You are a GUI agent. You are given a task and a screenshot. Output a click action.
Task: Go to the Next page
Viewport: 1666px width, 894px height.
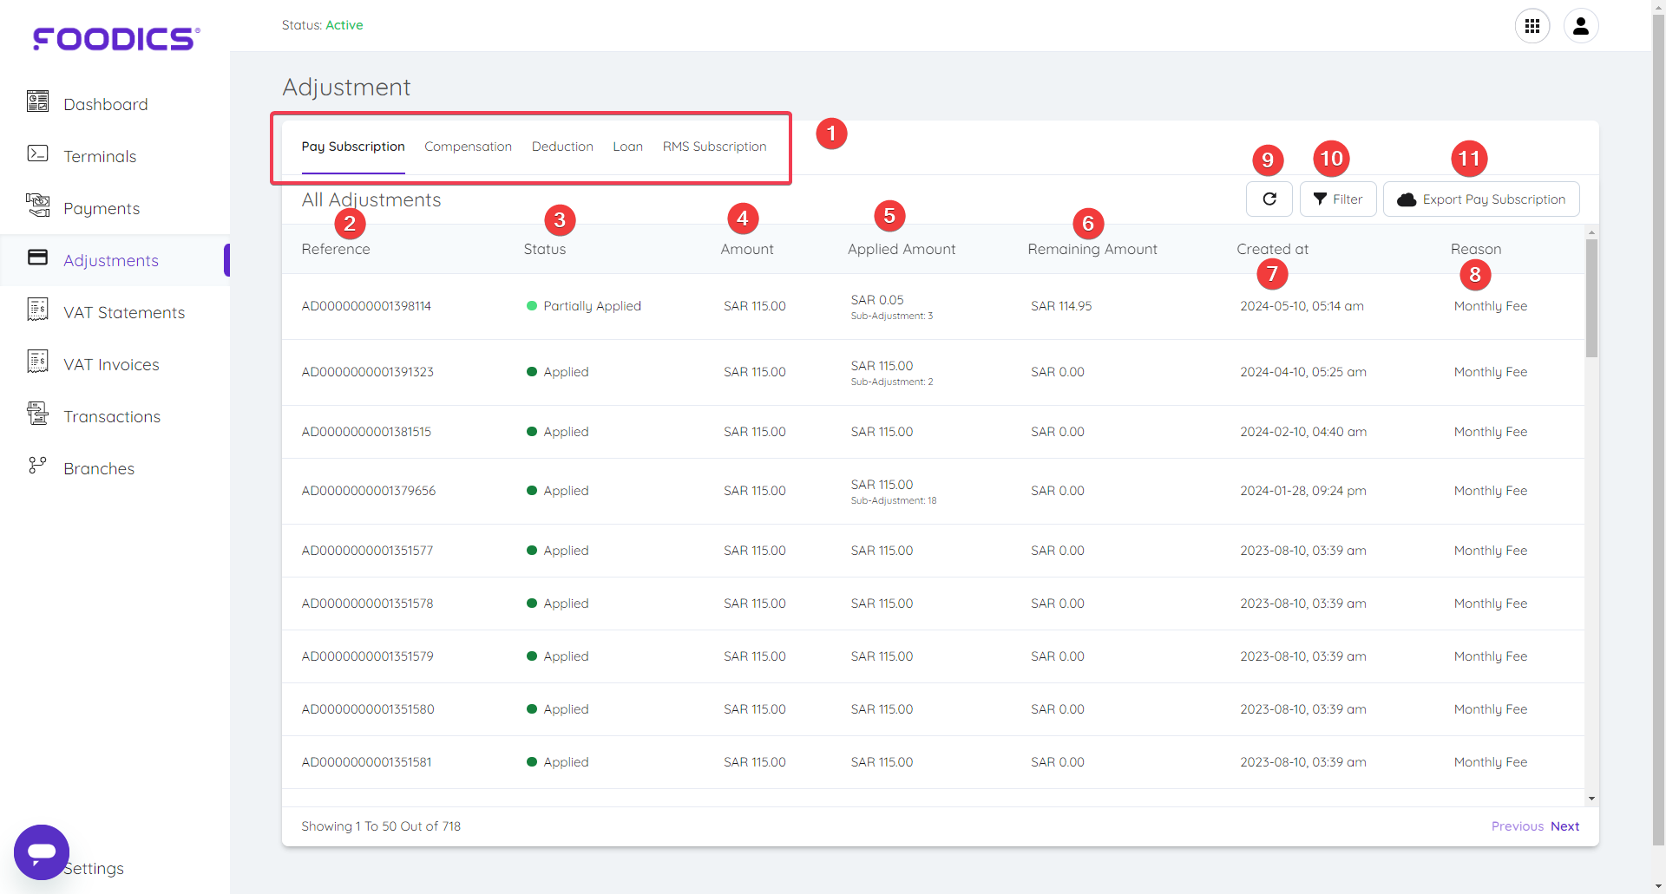pyautogui.click(x=1564, y=826)
